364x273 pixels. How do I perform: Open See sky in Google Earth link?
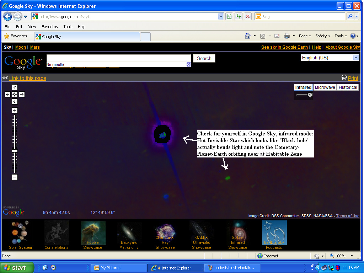coord(284,47)
